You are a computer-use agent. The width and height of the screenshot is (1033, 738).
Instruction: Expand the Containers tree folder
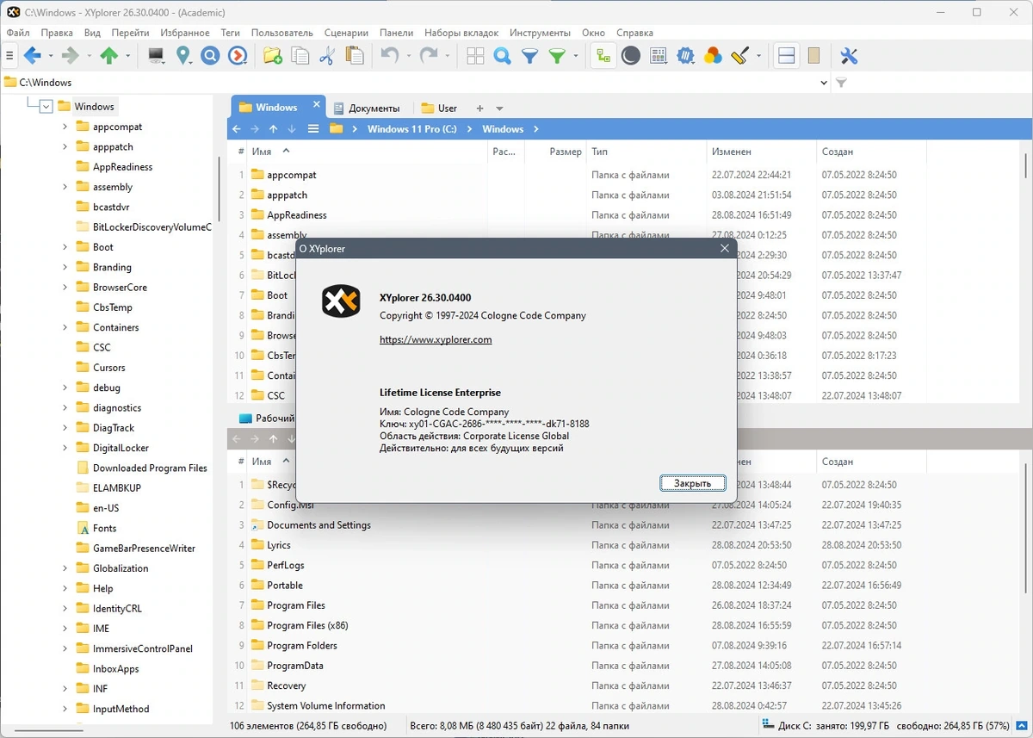tap(65, 327)
